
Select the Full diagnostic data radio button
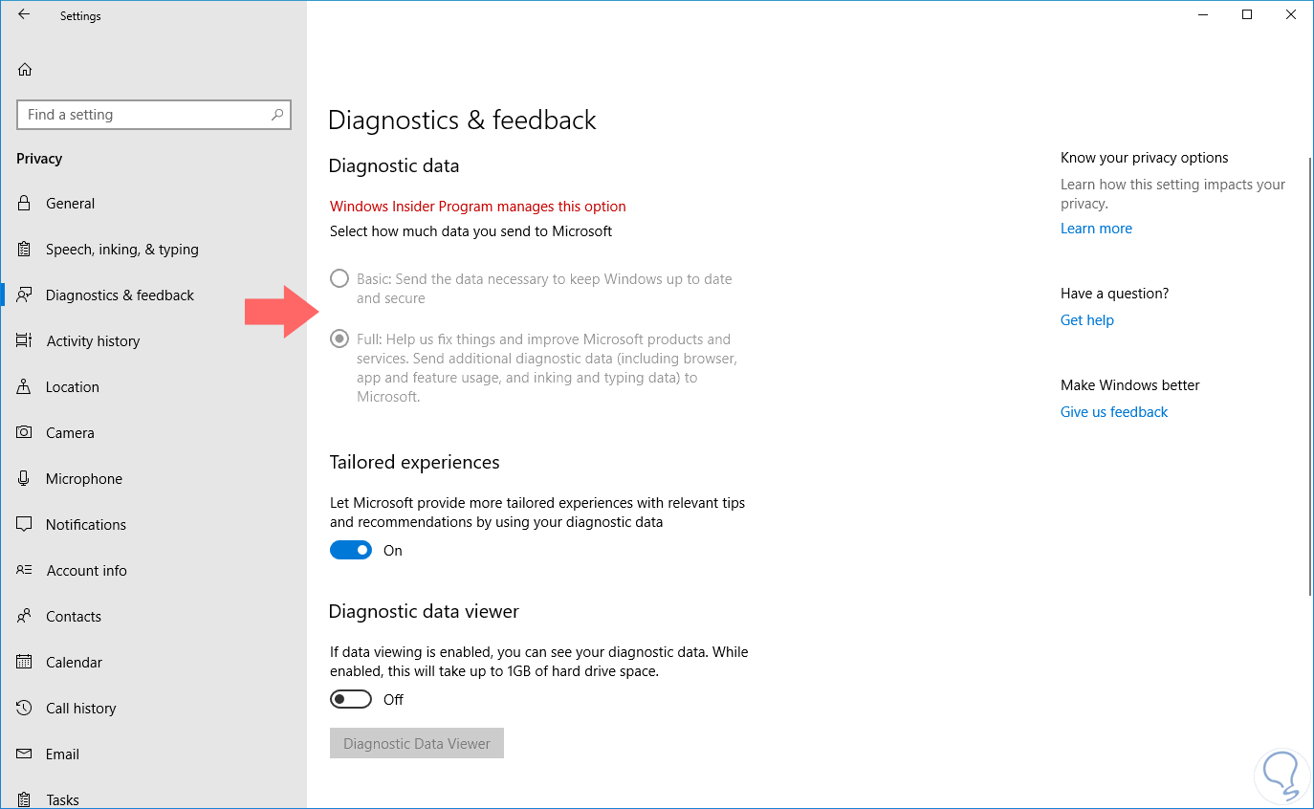(339, 339)
